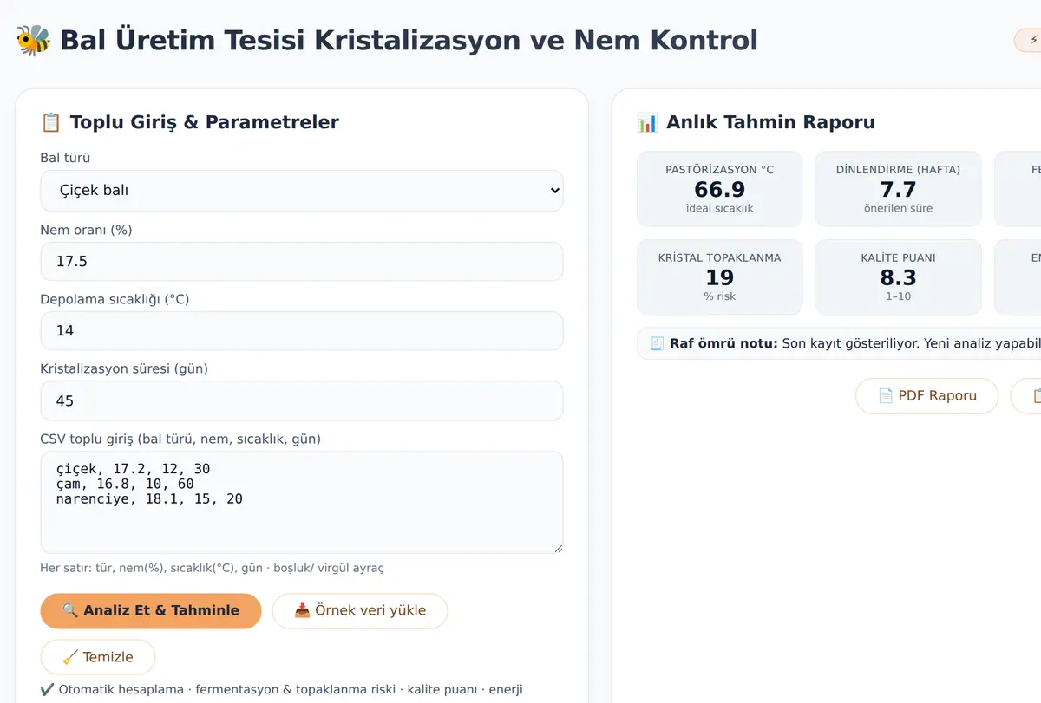Click the Nem oranı input field
Screen dimensions: 1041x703
(302, 261)
